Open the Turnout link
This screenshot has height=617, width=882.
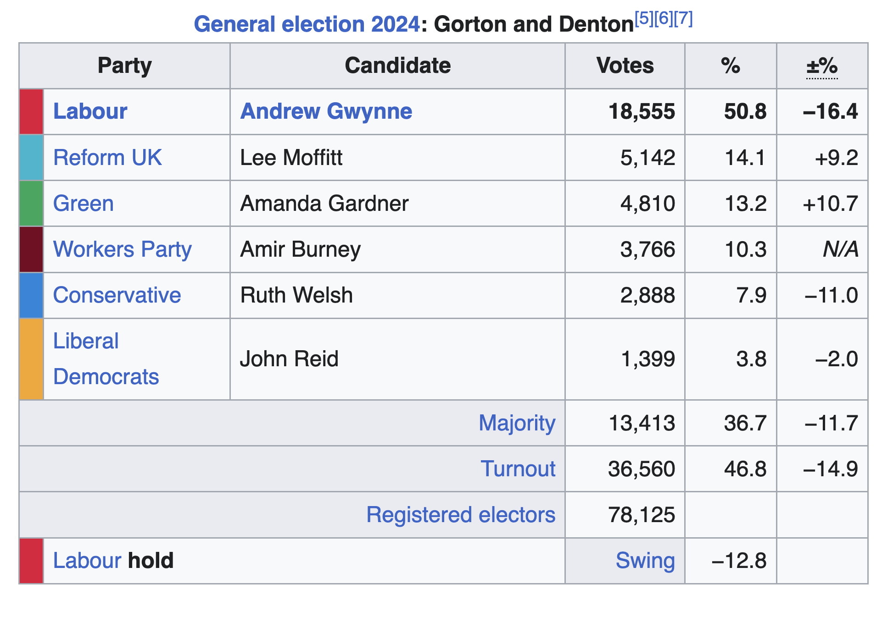pos(518,469)
